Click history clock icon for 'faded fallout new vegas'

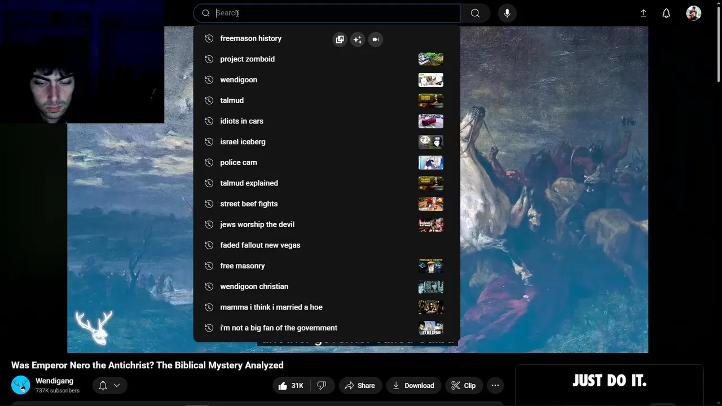point(209,245)
